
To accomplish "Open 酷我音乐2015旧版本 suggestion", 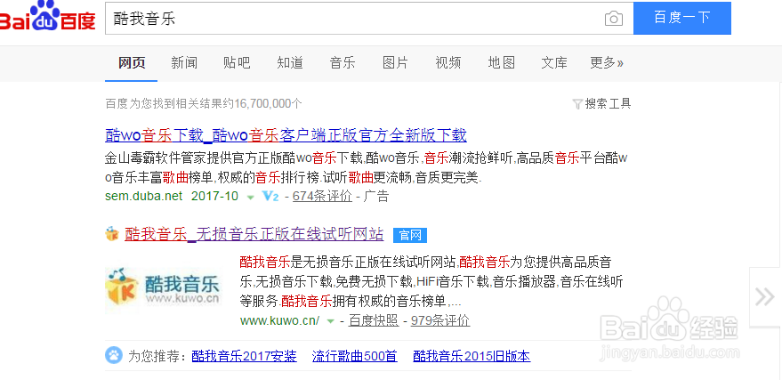I will click(472, 356).
